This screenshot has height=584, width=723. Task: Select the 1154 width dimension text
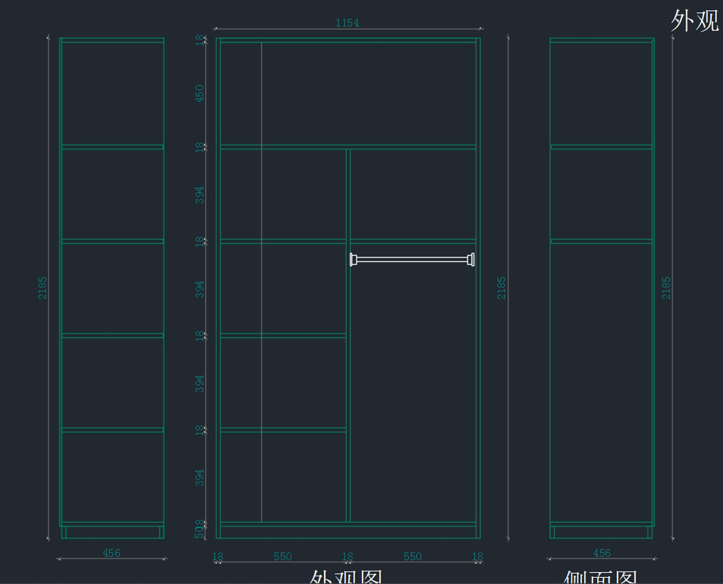347,23
